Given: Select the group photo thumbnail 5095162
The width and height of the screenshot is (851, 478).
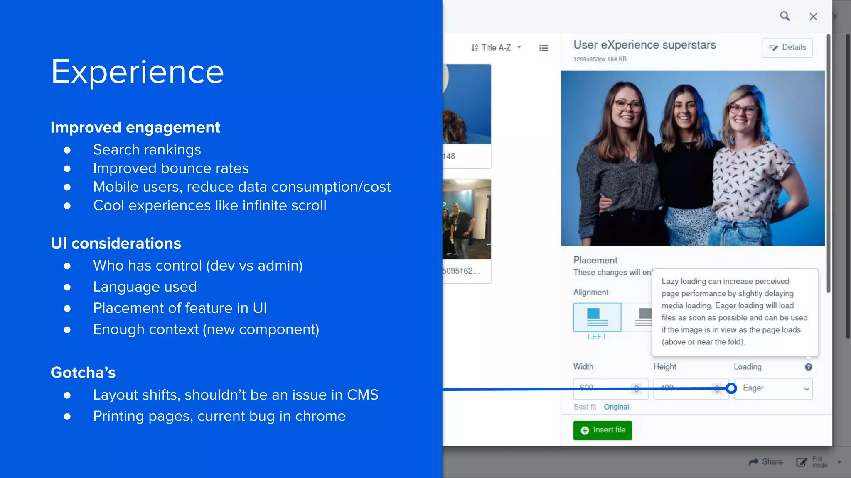Looking at the screenshot, I should click(x=467, y=231).
